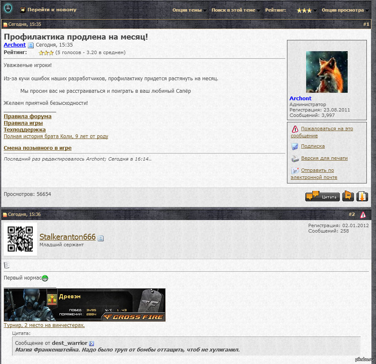
Task: Expand the Опции темы dropdown
Action: click(x=190, y=10)
